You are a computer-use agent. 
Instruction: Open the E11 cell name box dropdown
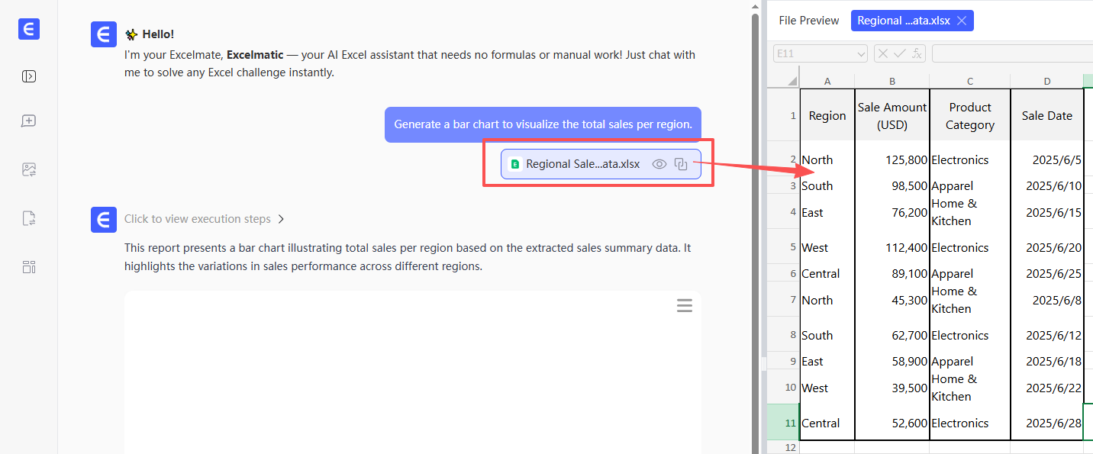coord(861,53)
